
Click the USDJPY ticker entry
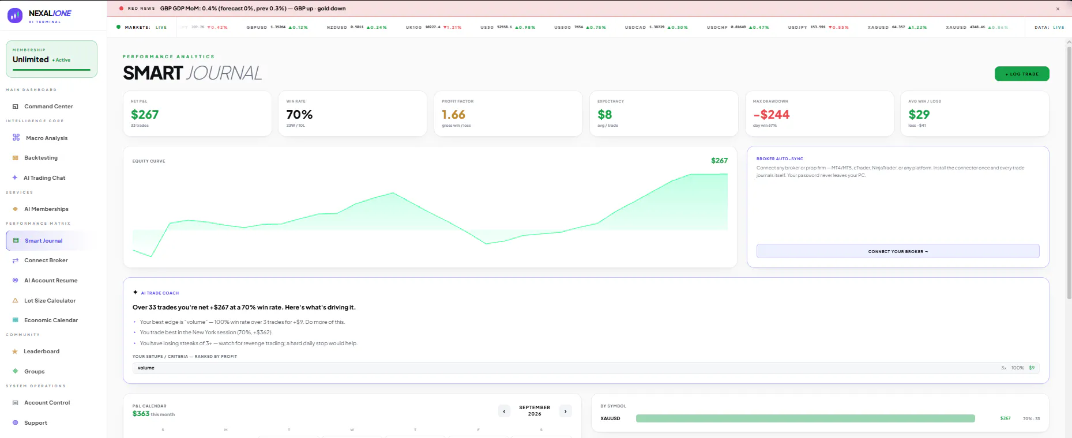(818, 27)
